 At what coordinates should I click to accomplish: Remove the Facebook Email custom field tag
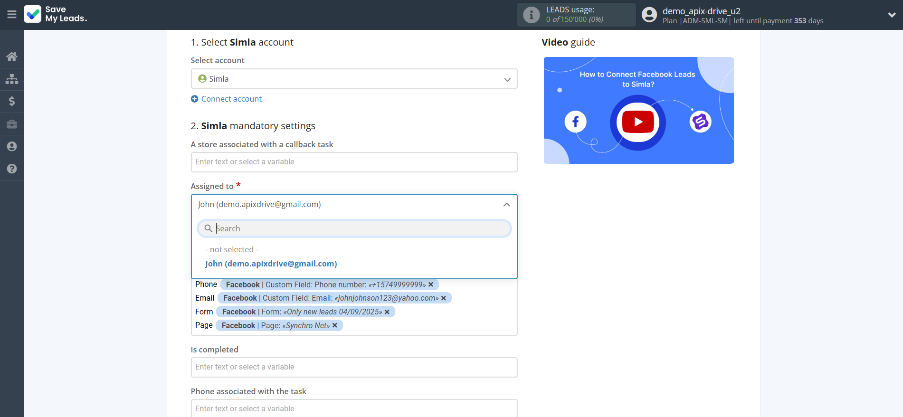444,298
